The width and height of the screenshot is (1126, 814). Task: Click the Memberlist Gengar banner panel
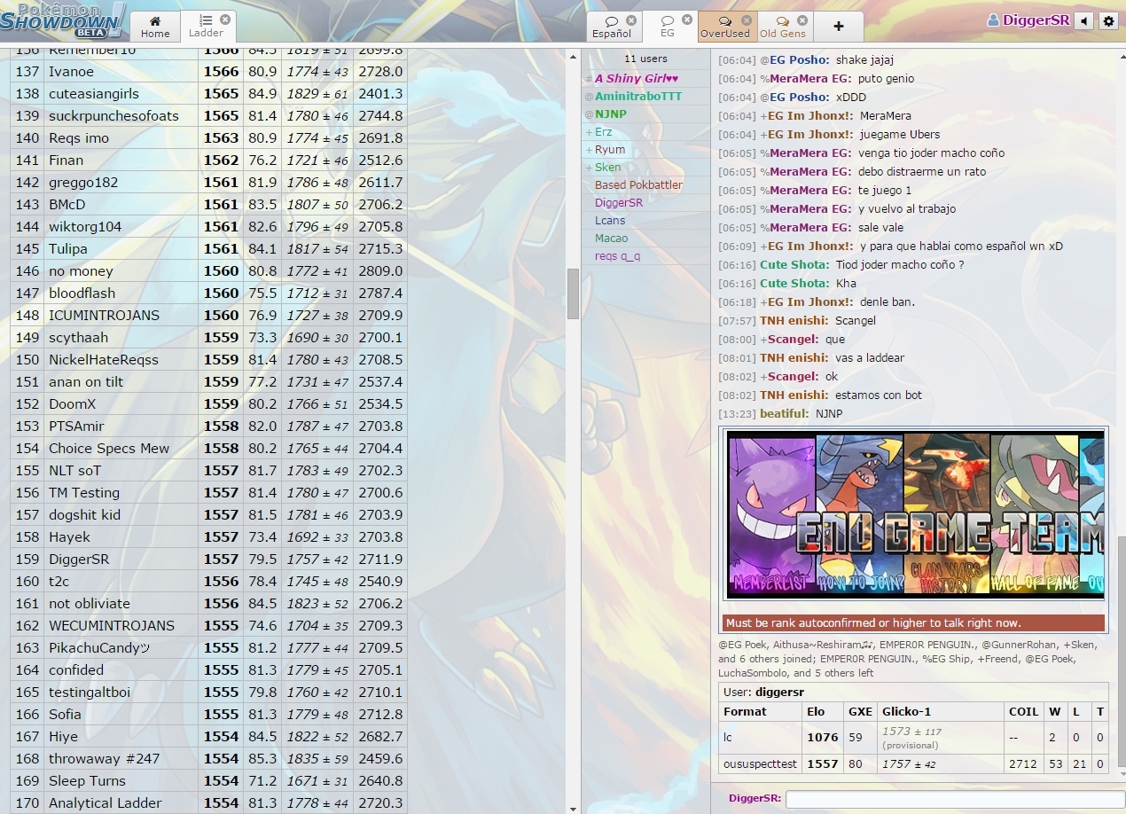click(771, 514)
